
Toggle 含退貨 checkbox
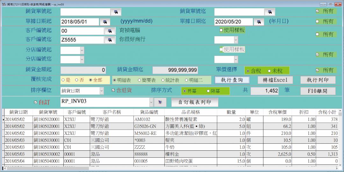click(113, 90)
